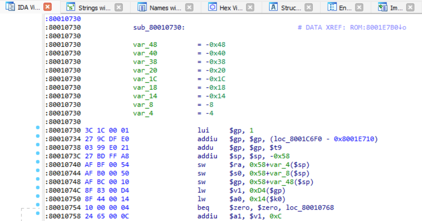This screenshot has height=221, width=422.
Task: Toggle breakpoint dot at address 80010740
Action: click(x=38, y=165)
